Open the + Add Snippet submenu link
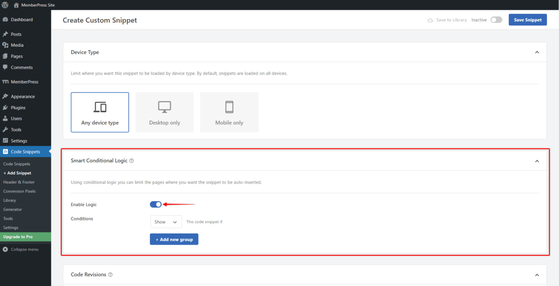Image resolution: width=559 pixels, height=286 pixels. [x=17, y=173]
